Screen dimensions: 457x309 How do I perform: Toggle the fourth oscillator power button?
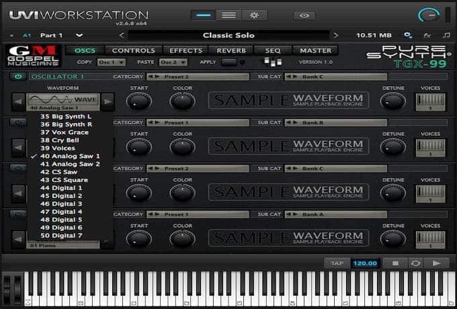(x=18, y=214)
